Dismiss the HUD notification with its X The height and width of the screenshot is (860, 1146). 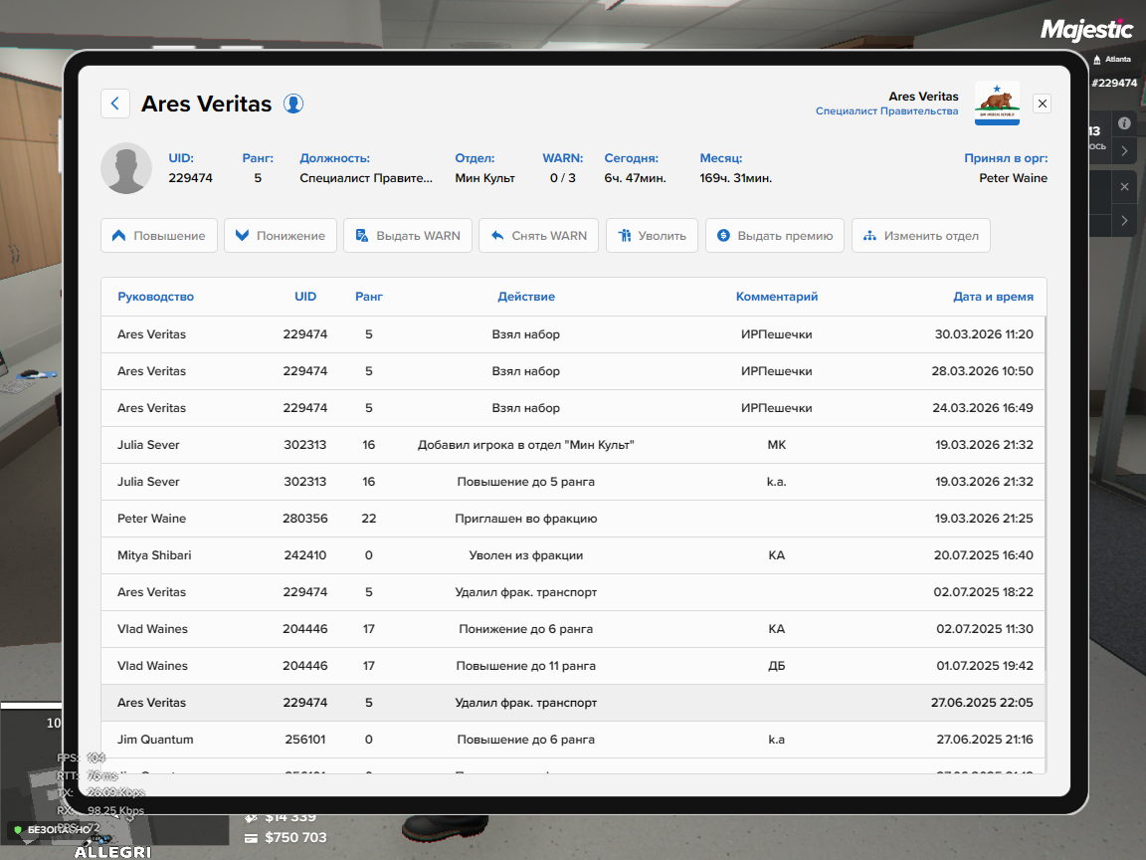[x=1124, y=187]
